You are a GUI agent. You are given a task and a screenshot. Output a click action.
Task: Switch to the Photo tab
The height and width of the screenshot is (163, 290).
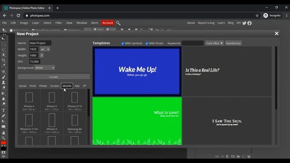click(x=43, y=86)
